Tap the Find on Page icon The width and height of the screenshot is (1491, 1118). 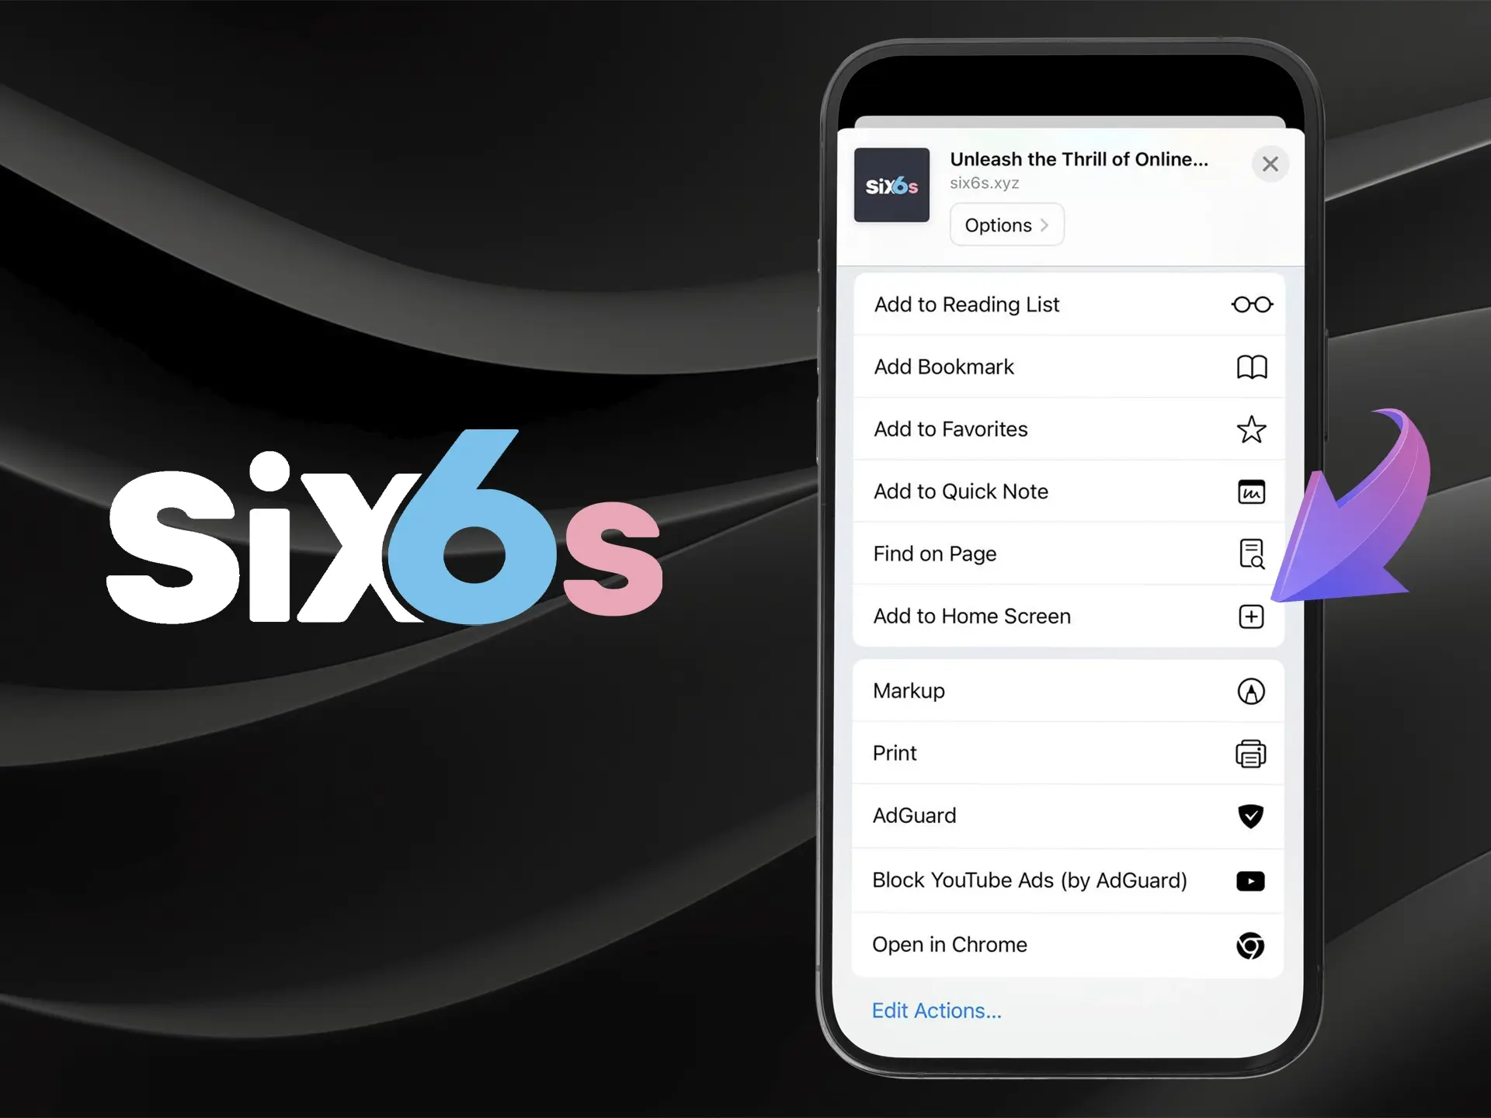pos(1252,553)
